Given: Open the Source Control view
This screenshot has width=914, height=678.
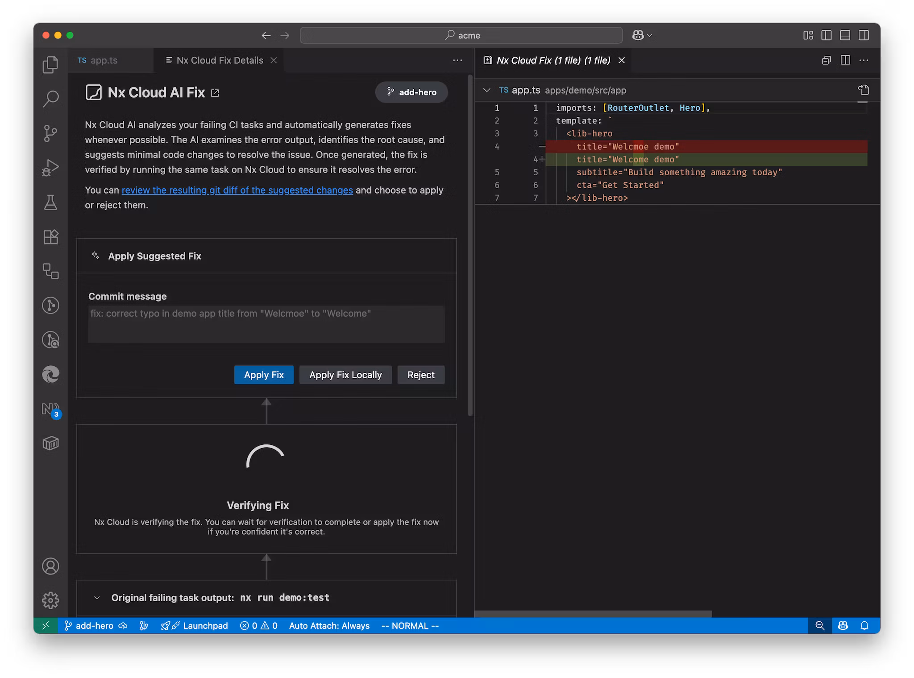Looking at the screenshot, I should (x=50, y=133).
